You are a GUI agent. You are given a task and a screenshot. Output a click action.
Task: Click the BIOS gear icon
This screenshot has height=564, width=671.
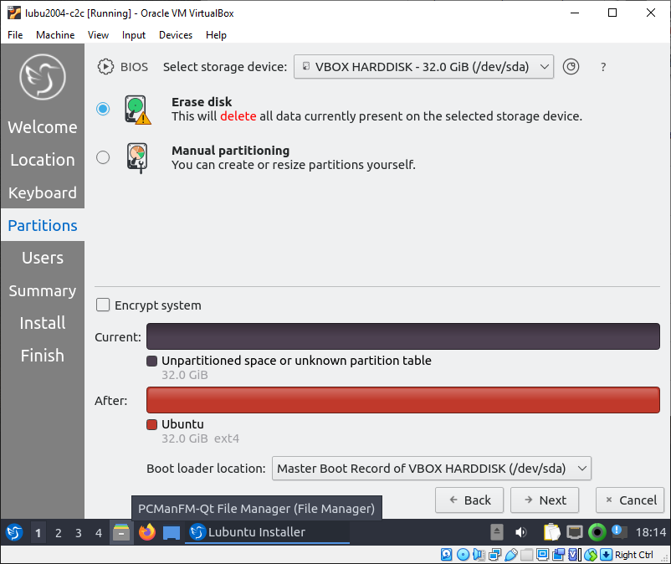[x=105, y=66]
